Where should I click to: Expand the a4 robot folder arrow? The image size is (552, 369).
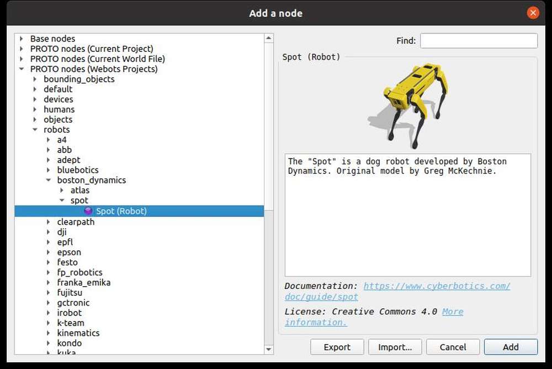pos(48,140)
